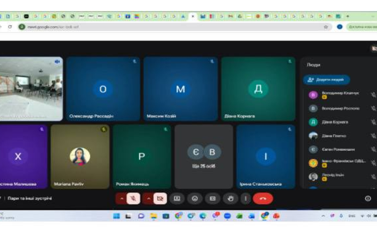The width and height of the screenshot is (377, 235).
Task: Leave the call with the red button
Action: coord(263,198)
